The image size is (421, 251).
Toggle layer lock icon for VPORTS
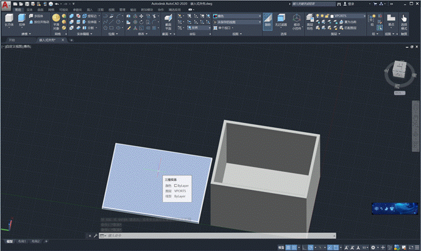(x=327, y=16)
